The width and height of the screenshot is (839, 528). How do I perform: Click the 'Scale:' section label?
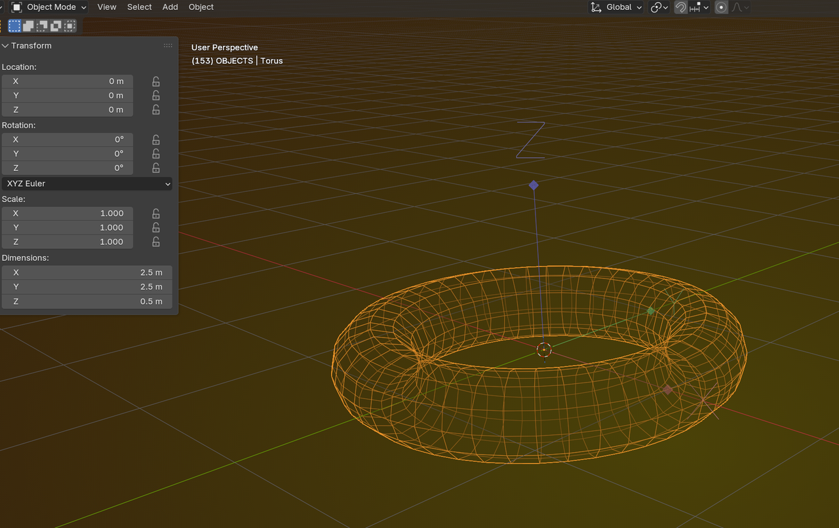tap(14, 199)
